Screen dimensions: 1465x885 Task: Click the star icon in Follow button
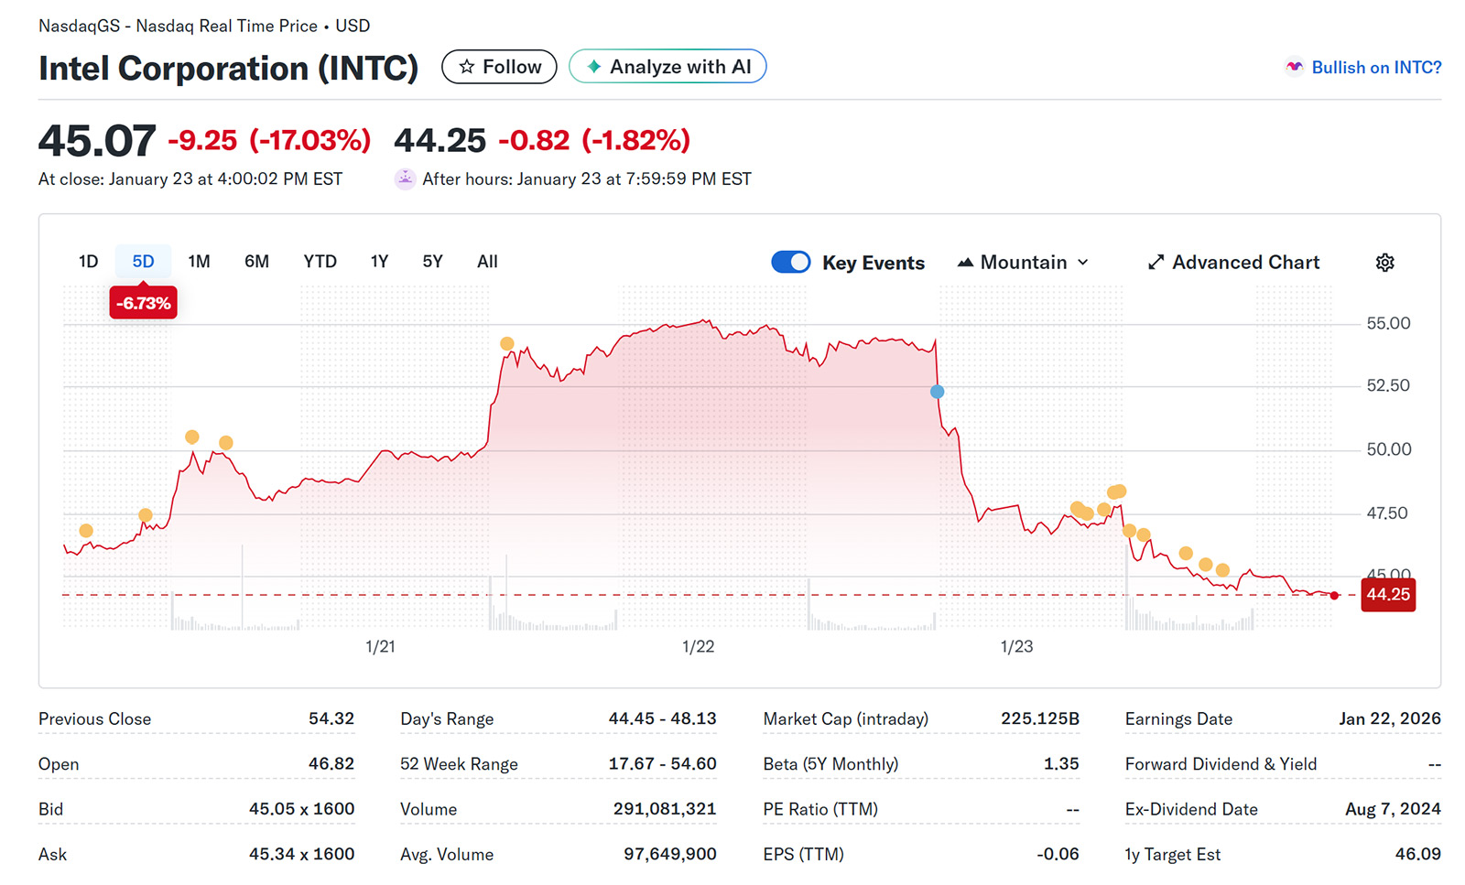point(467,67)
